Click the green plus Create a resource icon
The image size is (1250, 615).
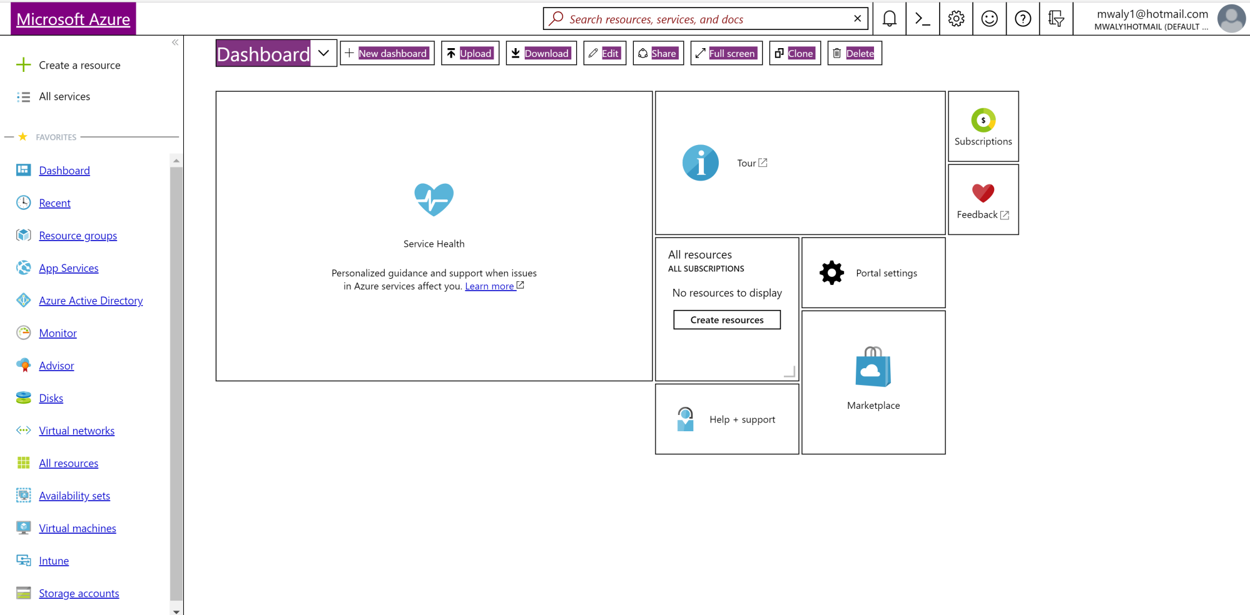[23, 65]
